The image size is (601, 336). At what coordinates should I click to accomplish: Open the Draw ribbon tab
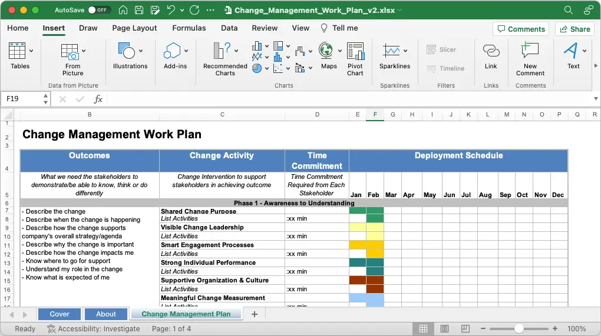tap(88, 28)
